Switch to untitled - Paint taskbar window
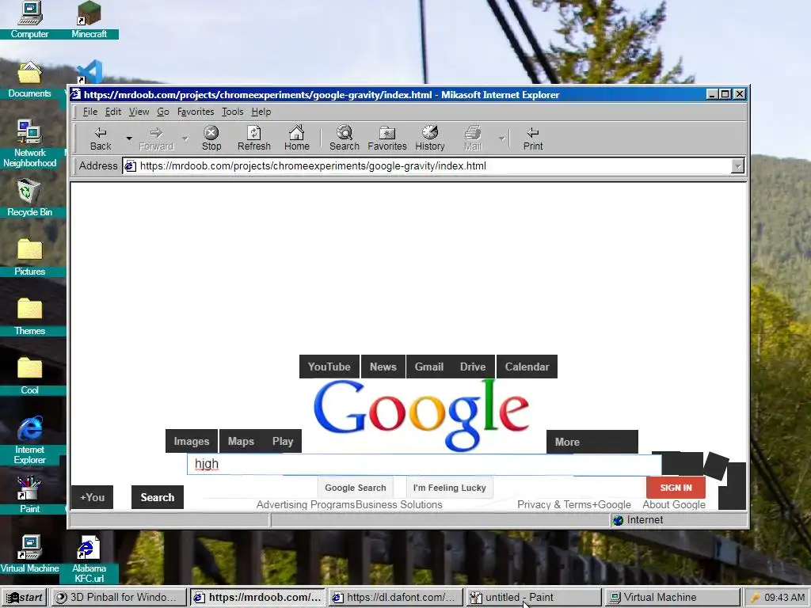 pyautogui.click(x=535, y=597)
